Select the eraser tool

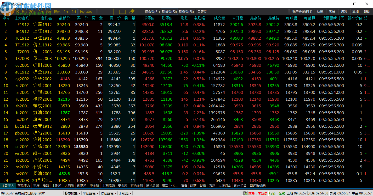131,12
